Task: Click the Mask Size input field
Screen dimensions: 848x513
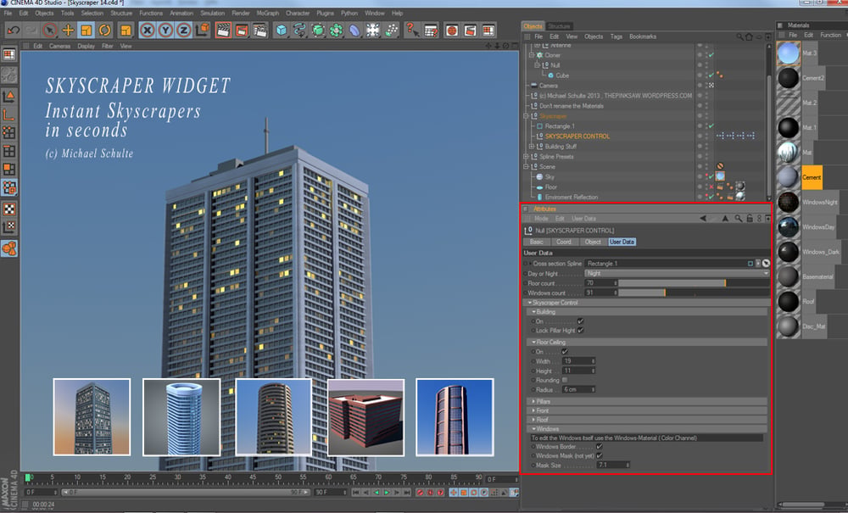Action: 613,465
